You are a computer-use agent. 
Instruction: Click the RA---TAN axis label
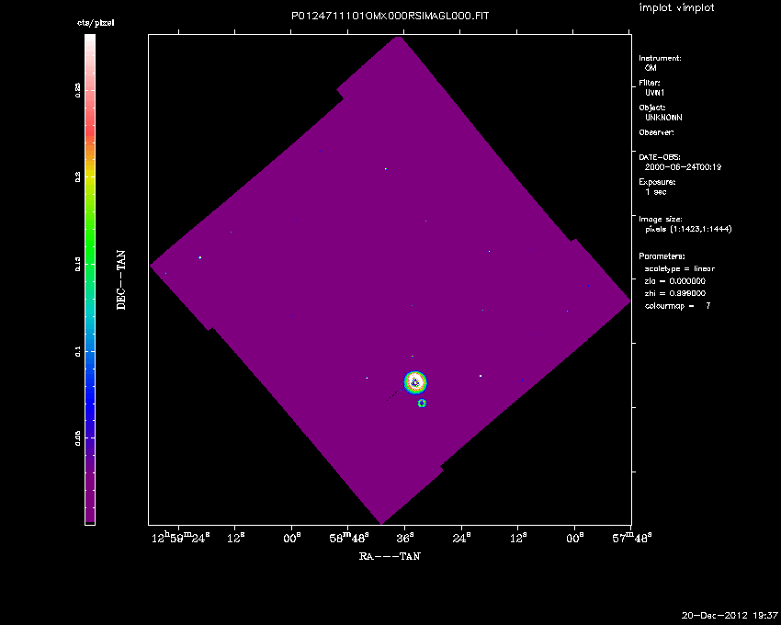pyautogui.click(x=390, y=556)
